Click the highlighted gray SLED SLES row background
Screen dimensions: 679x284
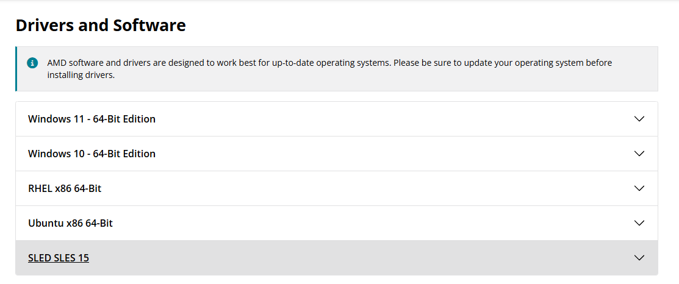359,258
